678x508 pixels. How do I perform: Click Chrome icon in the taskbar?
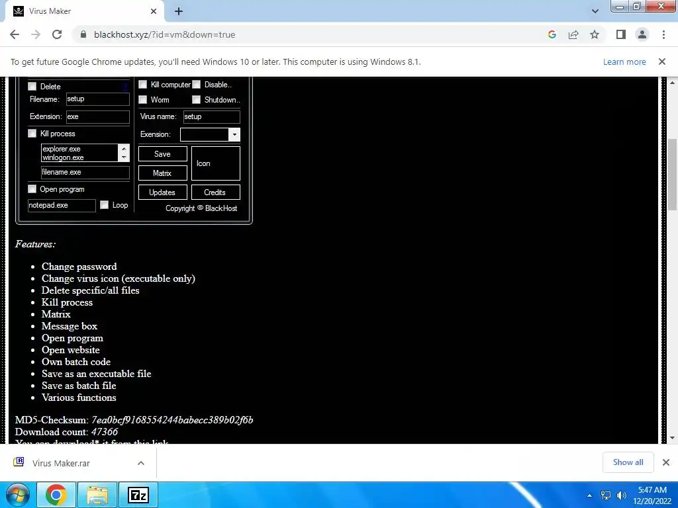click(x=56, y=495)
